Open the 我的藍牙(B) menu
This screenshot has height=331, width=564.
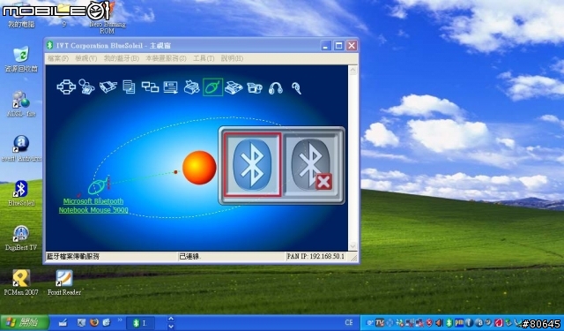tap(122, 58)
